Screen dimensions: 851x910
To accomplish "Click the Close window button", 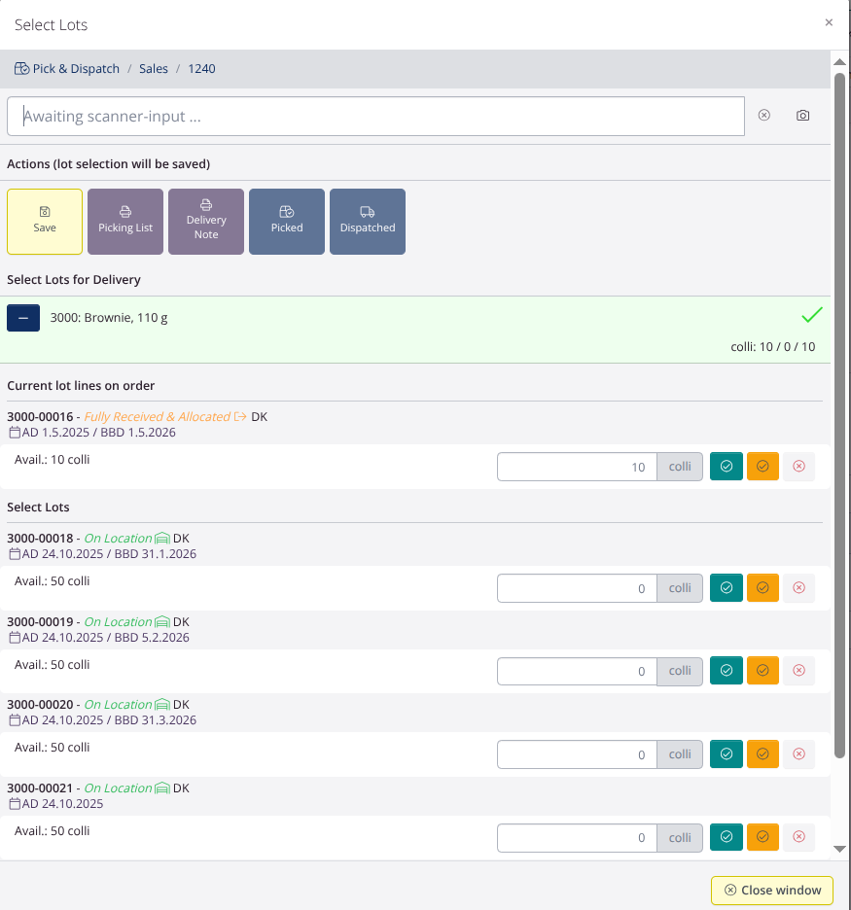I will tap(772, 890).
